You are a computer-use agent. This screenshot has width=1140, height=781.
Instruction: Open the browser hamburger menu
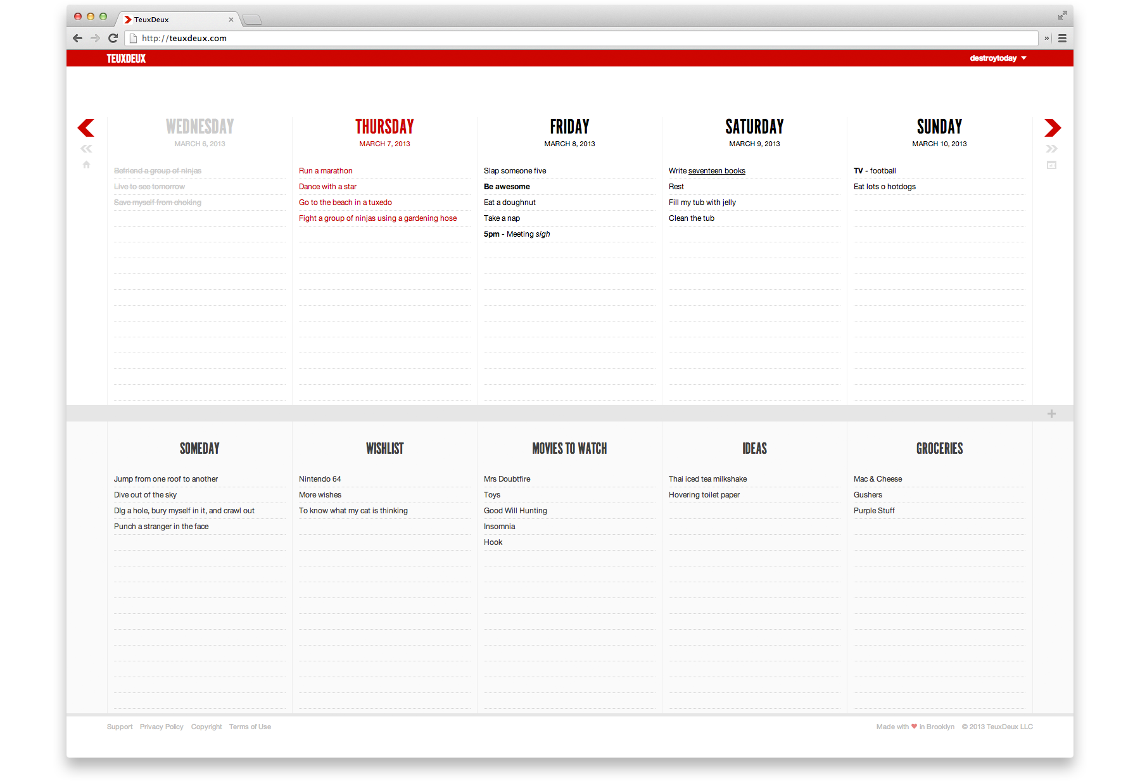click(1062, 38)
